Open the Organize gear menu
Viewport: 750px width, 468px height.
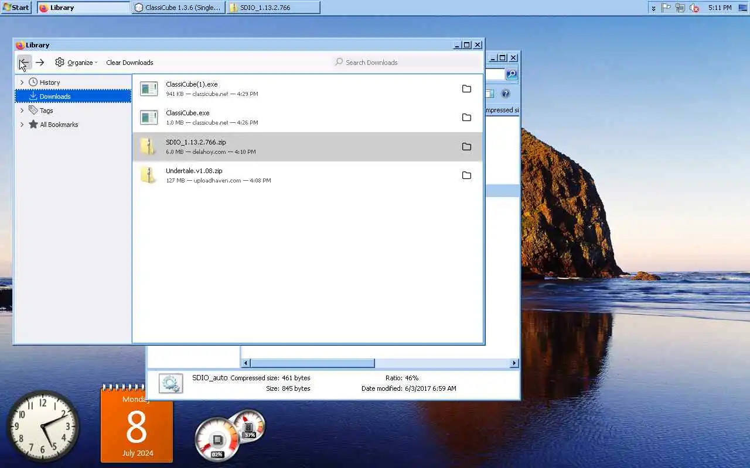pos(76,63)
